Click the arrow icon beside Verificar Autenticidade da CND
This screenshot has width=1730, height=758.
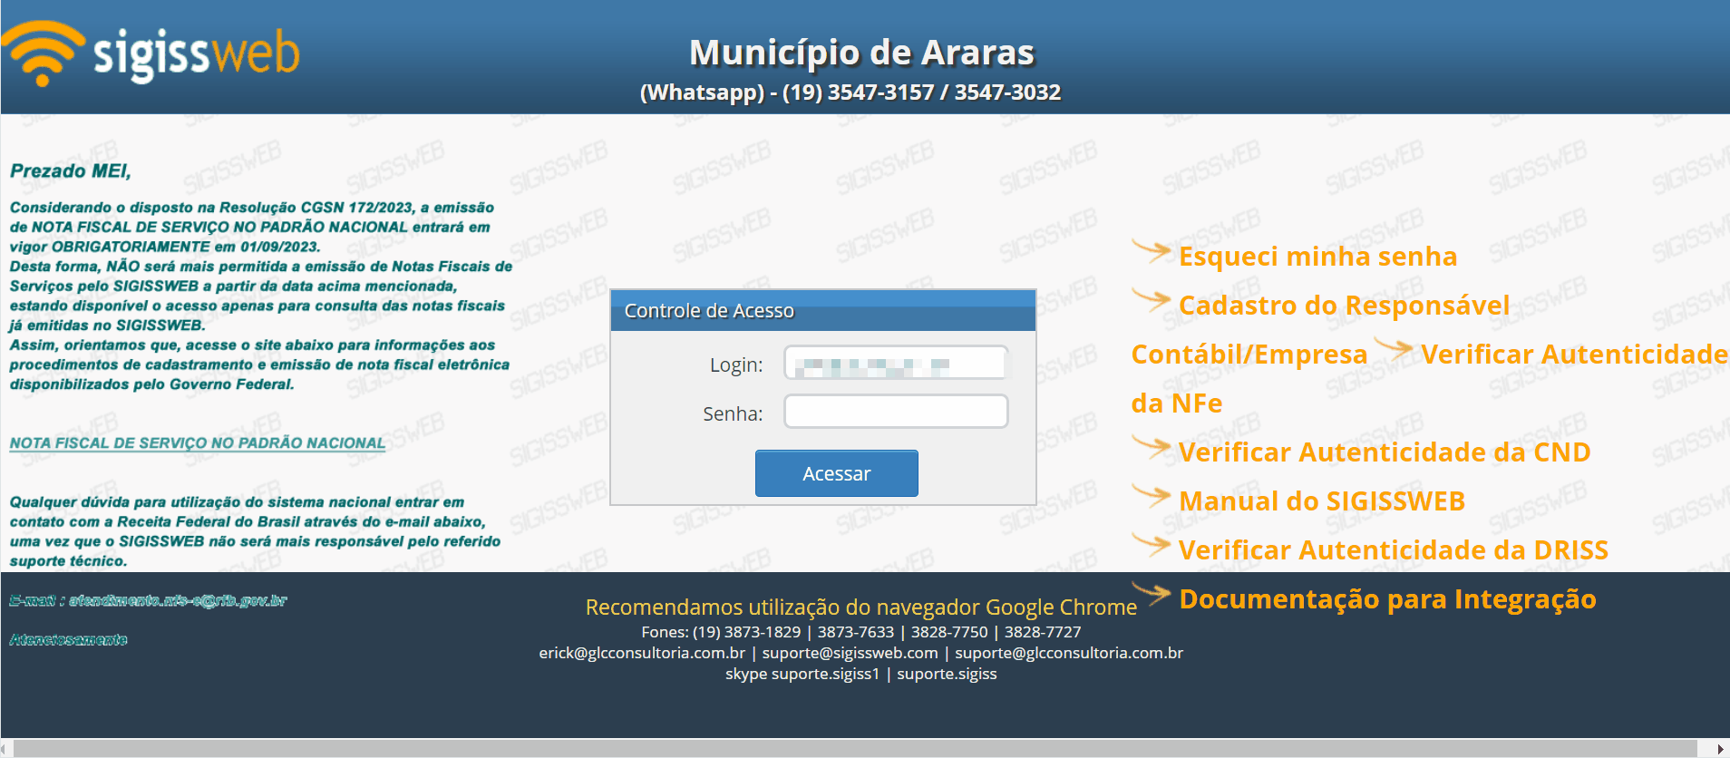click(1152, 447)
